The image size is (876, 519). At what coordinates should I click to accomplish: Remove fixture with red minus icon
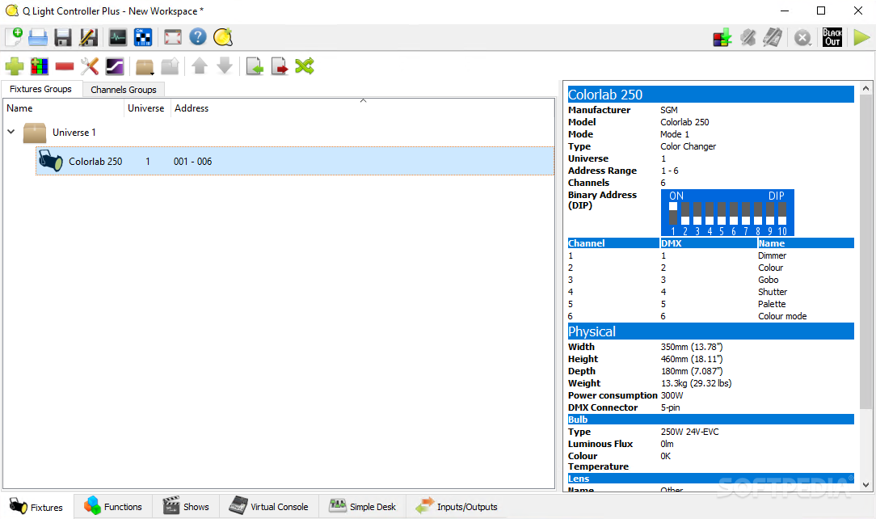point(65,66)
